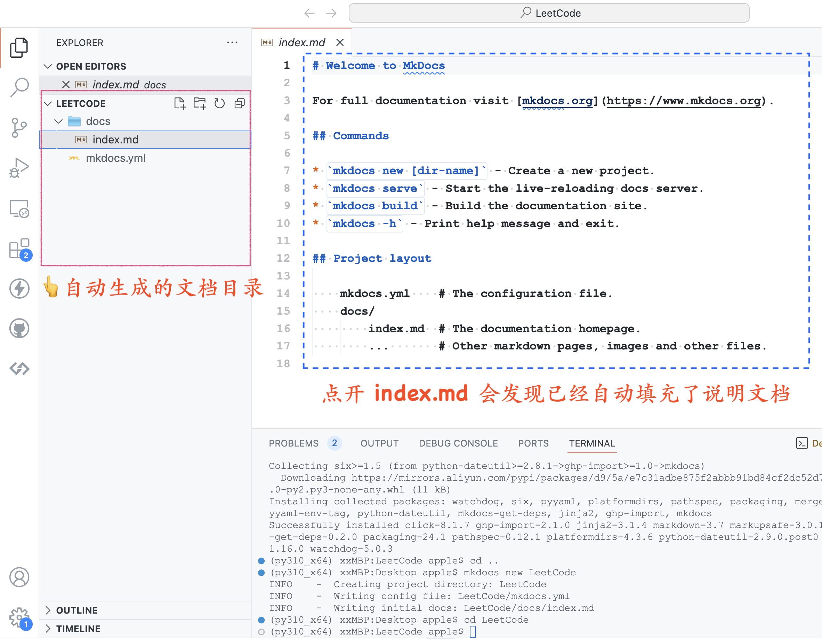The height and width of the screenshot is (639, 822).
Task: Switch to the PORTS panel tab
Action: click(533, 443)
